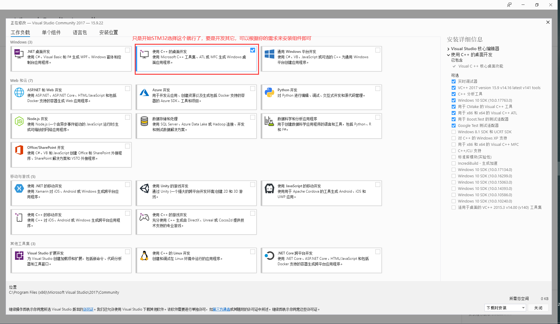Click the .NET desktop development icon

(x=19, y=53)
